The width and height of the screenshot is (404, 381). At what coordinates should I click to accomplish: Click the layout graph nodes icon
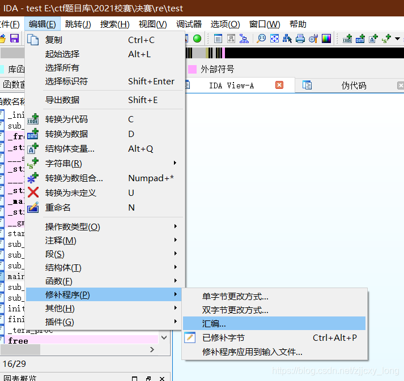pyautogui.click(x=287, y=38)
